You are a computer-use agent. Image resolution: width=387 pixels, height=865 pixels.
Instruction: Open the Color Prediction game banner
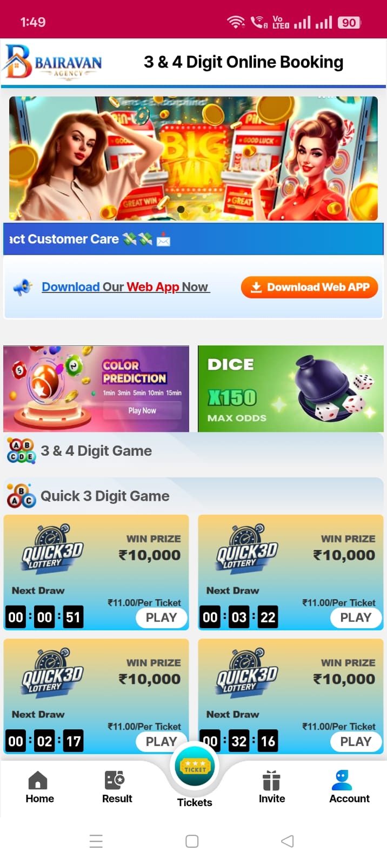point(96,389)
